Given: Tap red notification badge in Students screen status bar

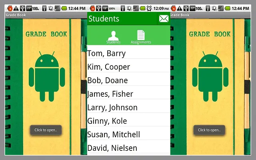Looking at the screenshot, I should click(92, 8).
